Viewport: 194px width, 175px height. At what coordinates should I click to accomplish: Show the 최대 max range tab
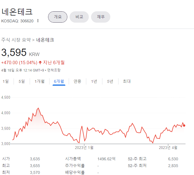point(127,81)
